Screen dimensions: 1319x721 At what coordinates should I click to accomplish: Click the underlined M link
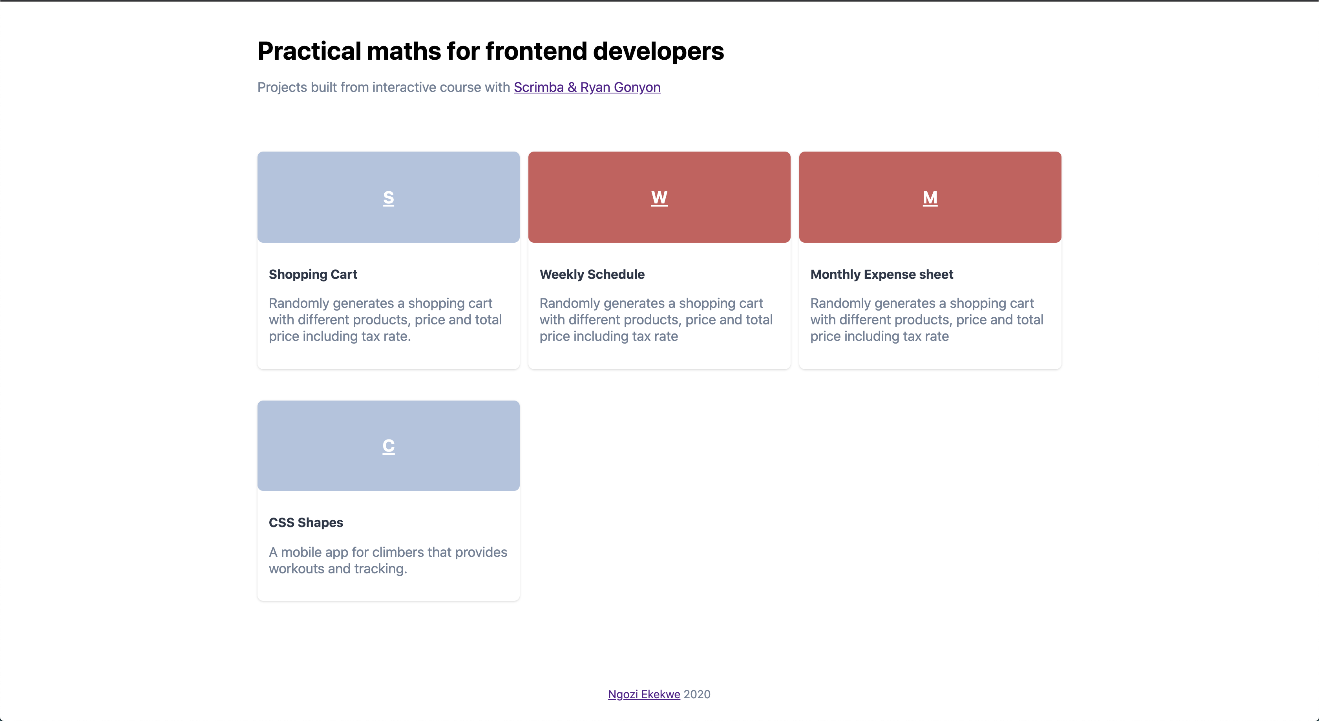click(930, 198)
